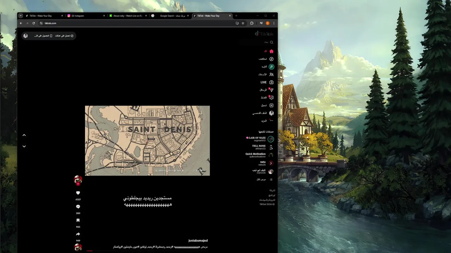
Task: Open TELL NONE account
Action: 263,147
